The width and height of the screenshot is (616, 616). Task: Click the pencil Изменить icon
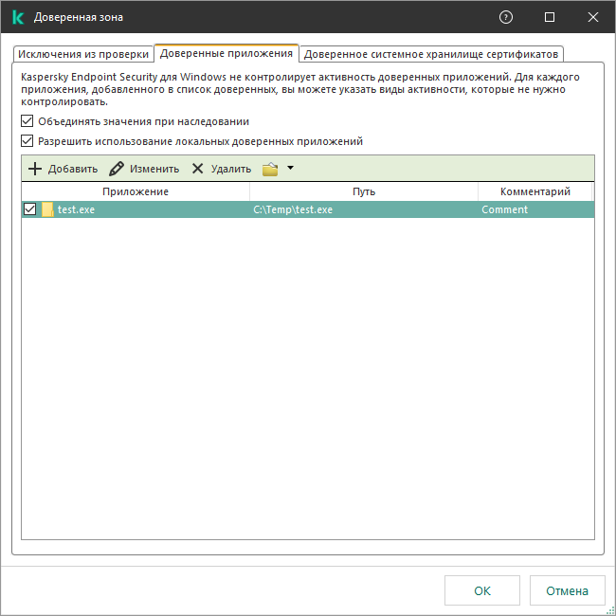point(117,169)
